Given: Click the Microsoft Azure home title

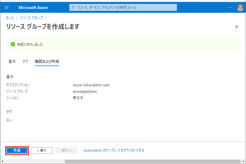Looking at the screenshot, I should click(33, 8).
